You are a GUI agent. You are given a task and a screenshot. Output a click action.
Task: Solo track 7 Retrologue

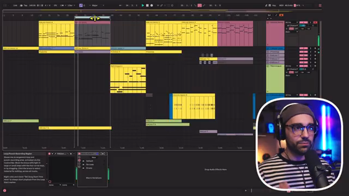click(x=310, y=66)
